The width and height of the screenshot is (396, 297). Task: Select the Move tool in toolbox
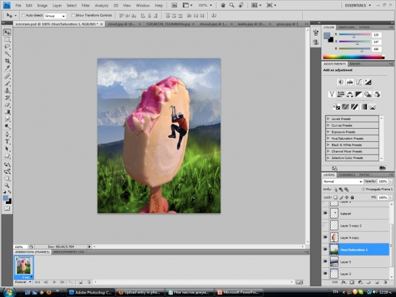(x=7, y=32)
